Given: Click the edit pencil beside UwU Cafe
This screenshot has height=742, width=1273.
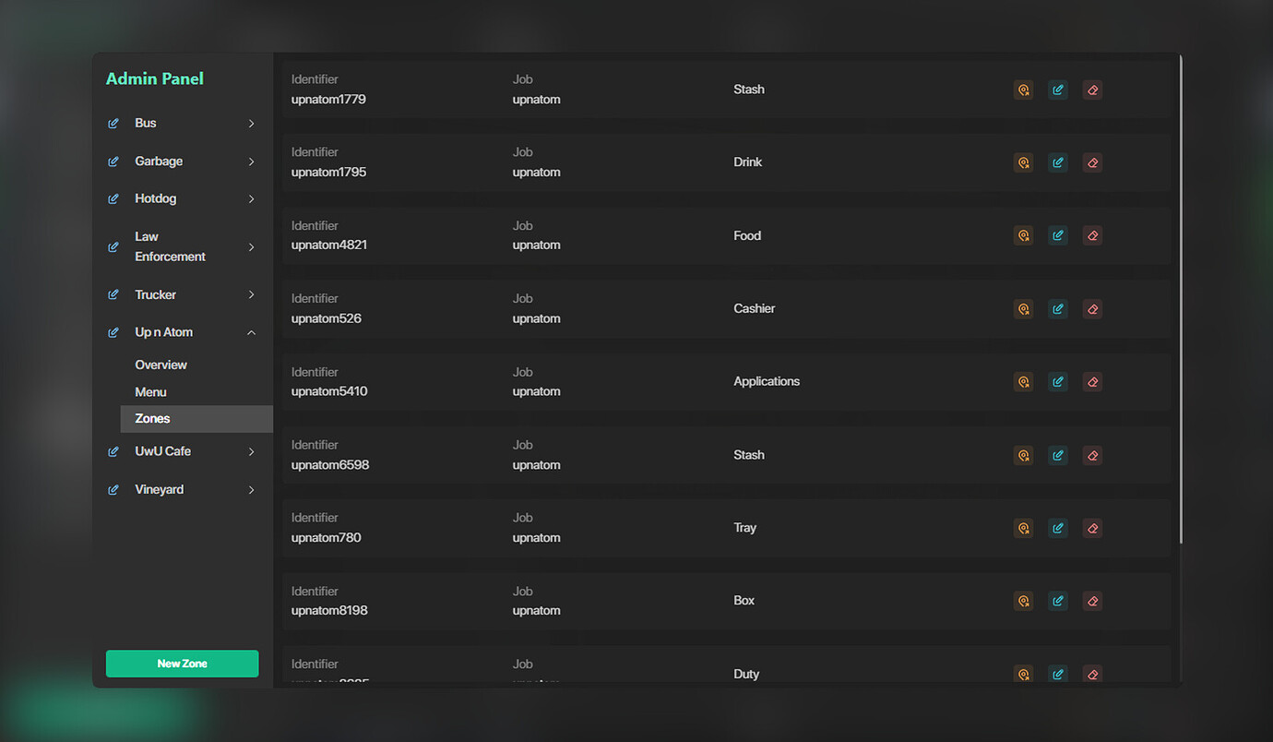Looking at the screenshot, I should click(x=113, y=451).
